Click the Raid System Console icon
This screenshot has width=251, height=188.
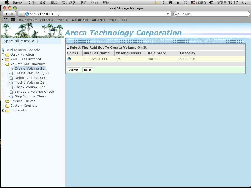(x=3, y=50)
